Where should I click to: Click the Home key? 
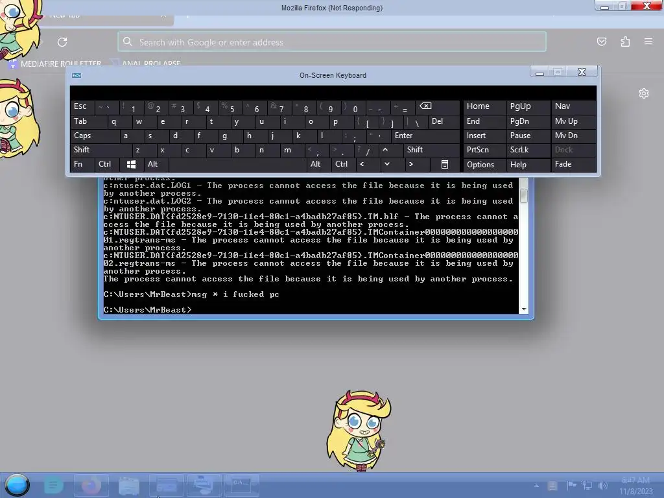coord(484,106)
